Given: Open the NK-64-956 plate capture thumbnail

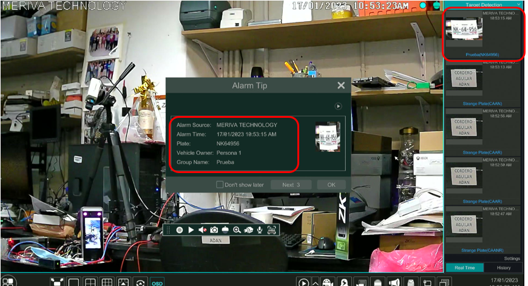Looking at the screenshot, I should click(x=464, y=29).
